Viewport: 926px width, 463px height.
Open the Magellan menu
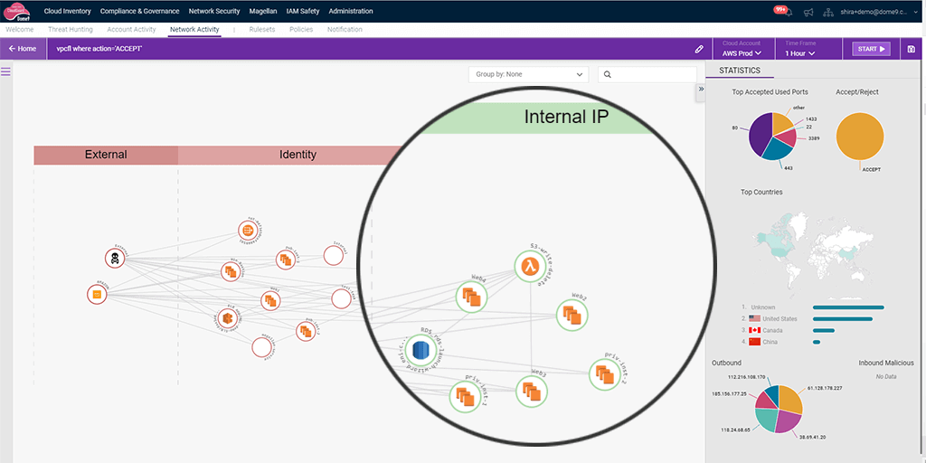coord(263,11)
